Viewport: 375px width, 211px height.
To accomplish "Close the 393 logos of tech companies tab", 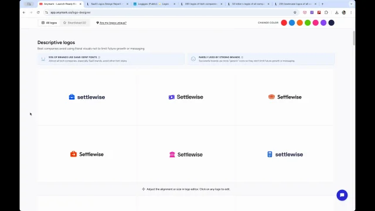I will [x=221, y=4].
